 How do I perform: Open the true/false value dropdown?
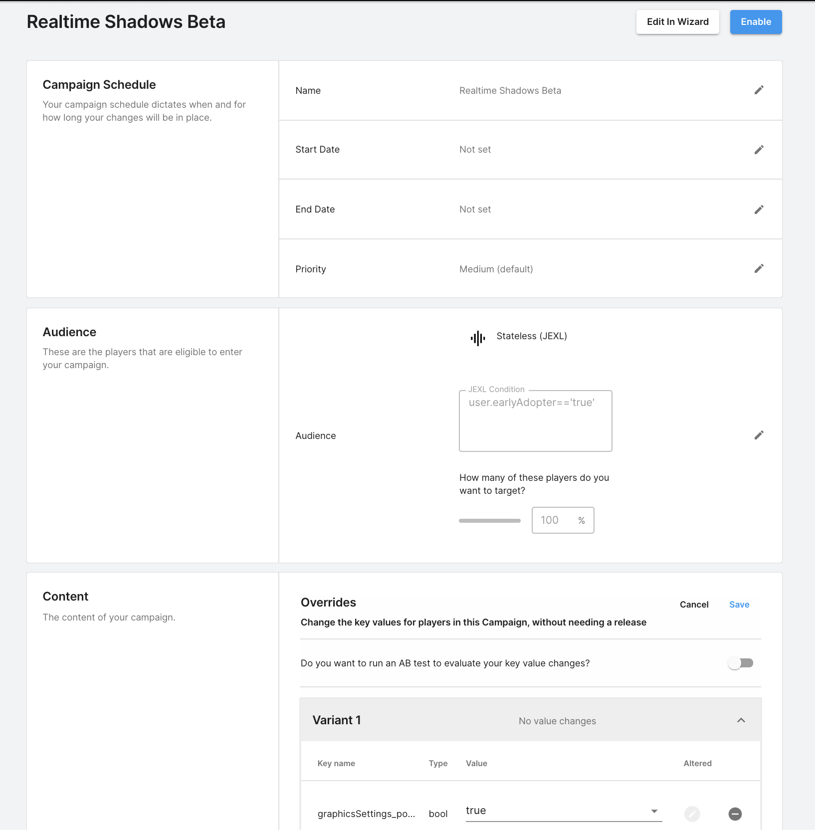pos(653,811)
